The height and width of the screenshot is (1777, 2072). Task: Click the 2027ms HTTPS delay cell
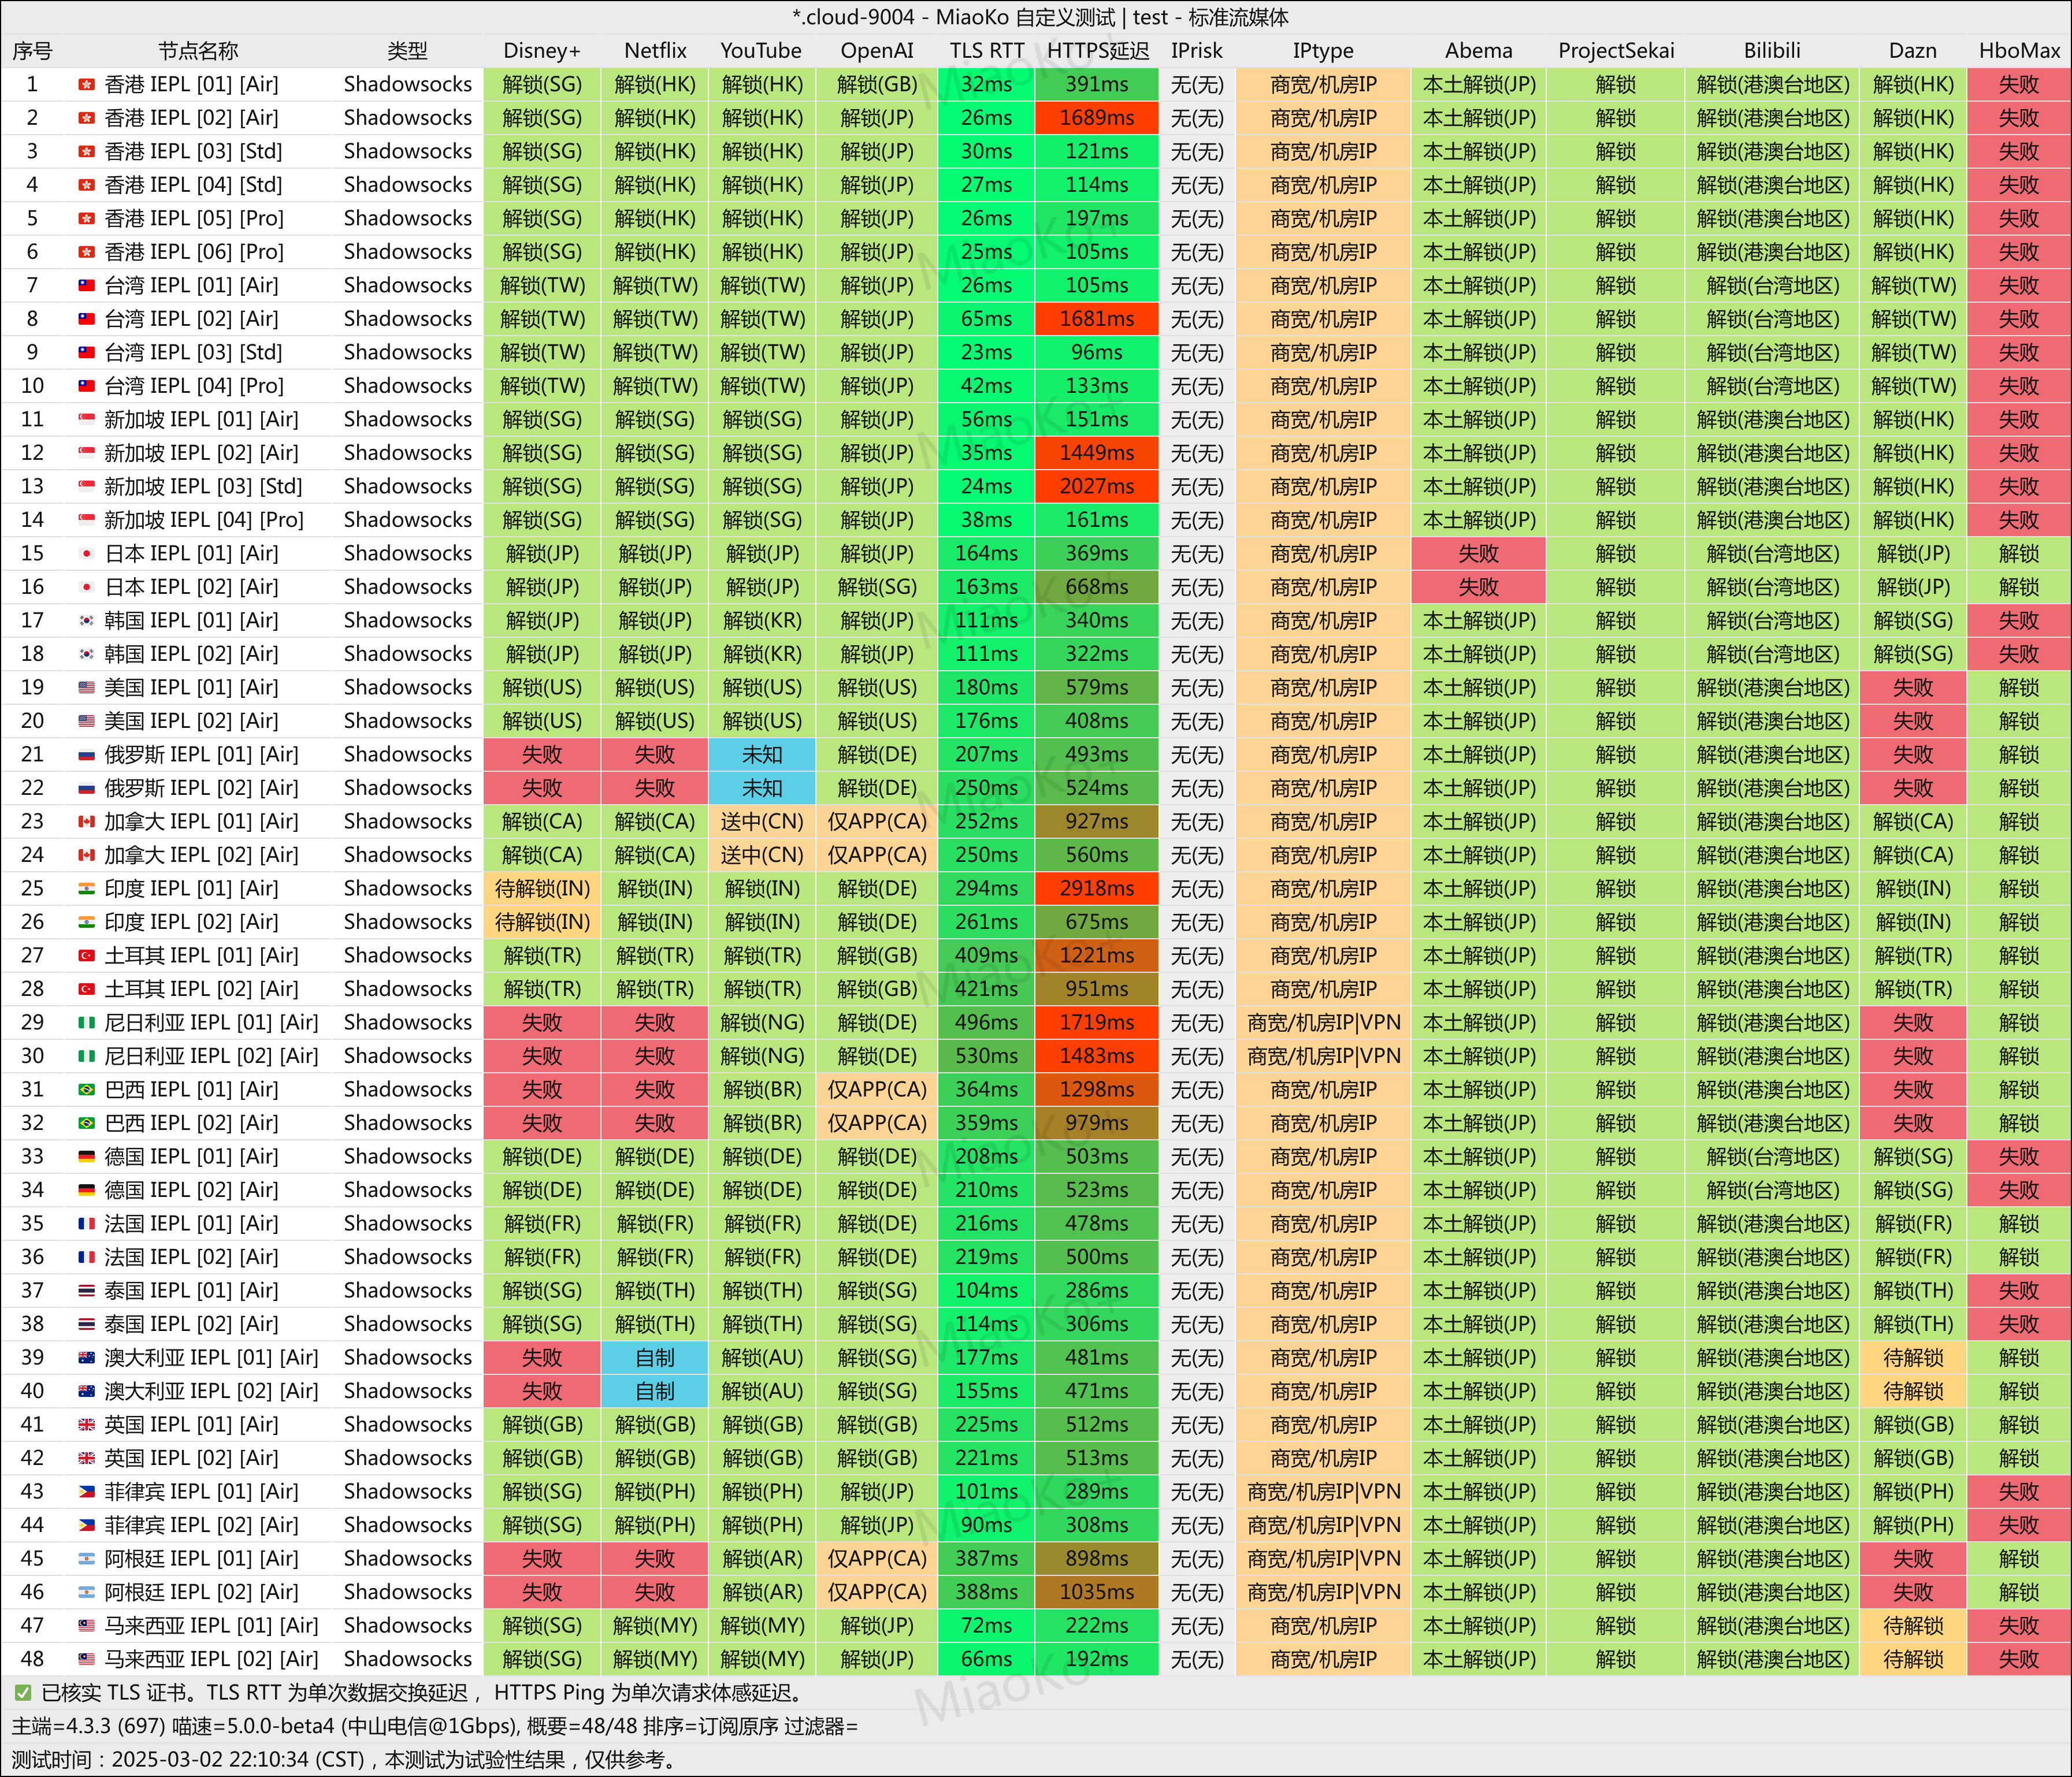[1097, 487]
